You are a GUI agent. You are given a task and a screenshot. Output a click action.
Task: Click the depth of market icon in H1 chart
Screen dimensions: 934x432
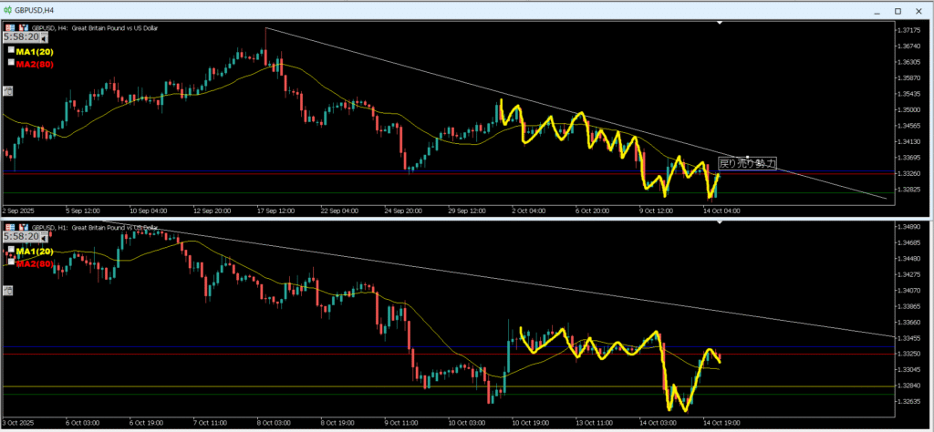pos(22,227)
